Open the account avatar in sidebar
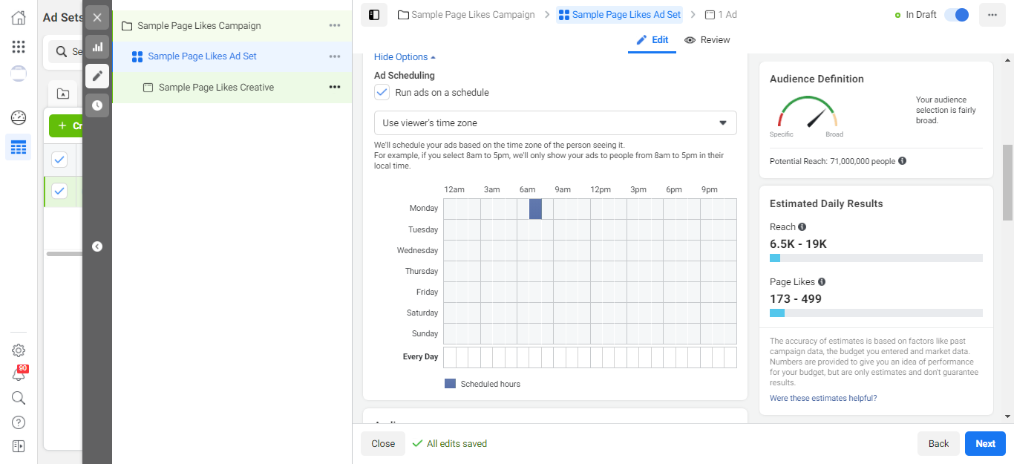Screen dimensions: 1014x464 click(19, 73)
